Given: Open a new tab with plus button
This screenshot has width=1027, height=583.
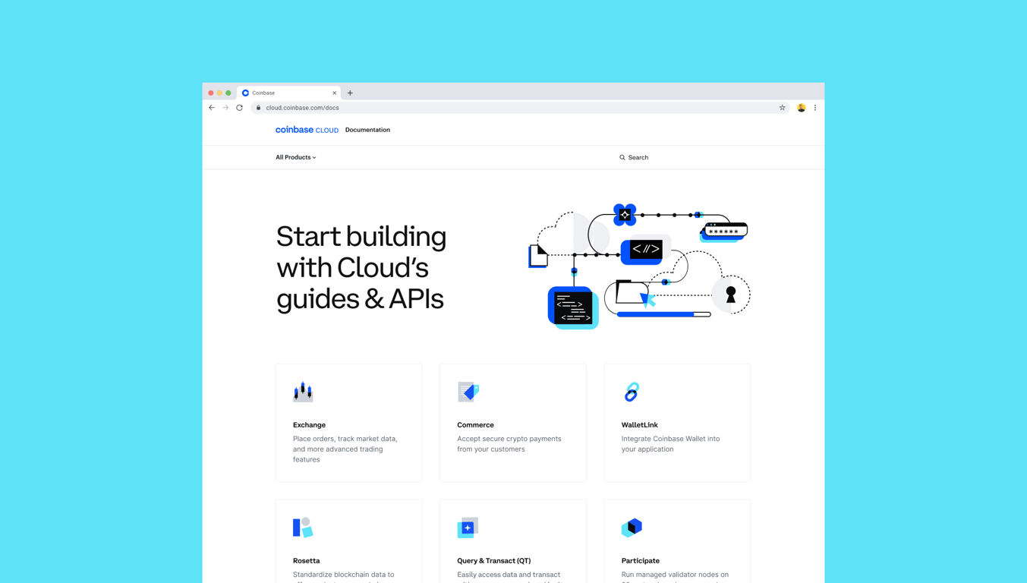Looking at the screenshot, I should pyautogui.click(x=350, y=93).
